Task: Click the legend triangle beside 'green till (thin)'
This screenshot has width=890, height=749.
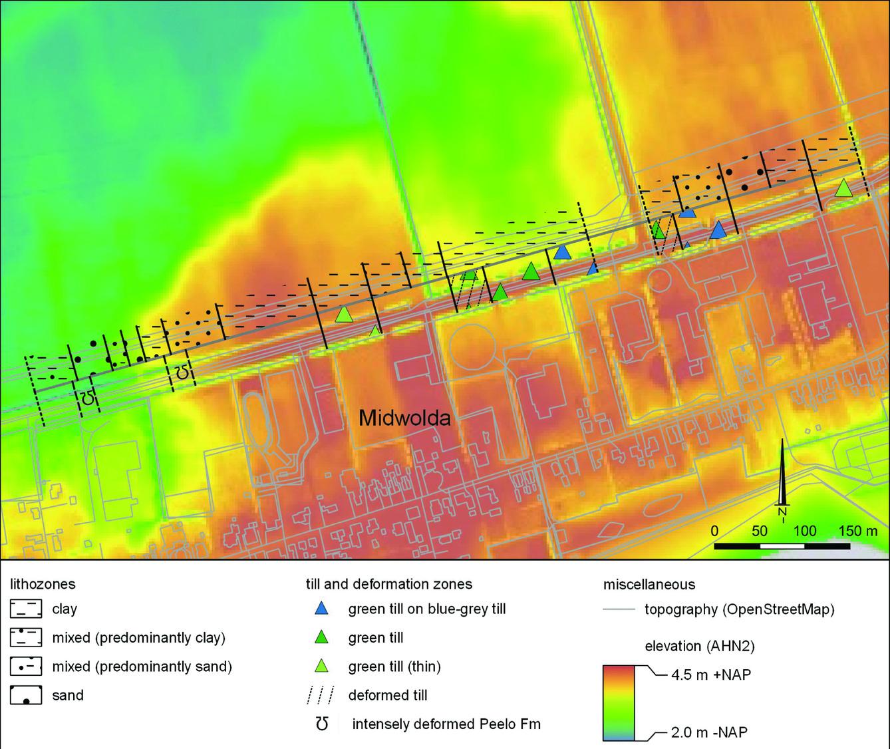Action: click(321, 666)
